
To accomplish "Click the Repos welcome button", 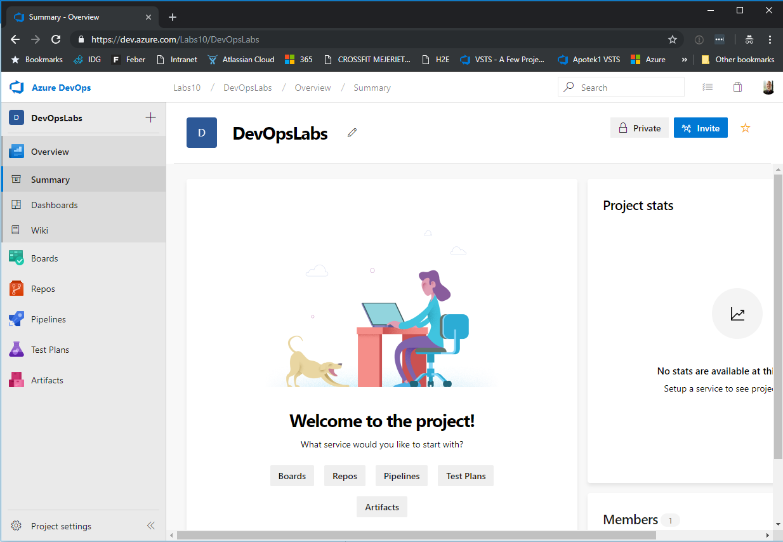I will point(345,476).
